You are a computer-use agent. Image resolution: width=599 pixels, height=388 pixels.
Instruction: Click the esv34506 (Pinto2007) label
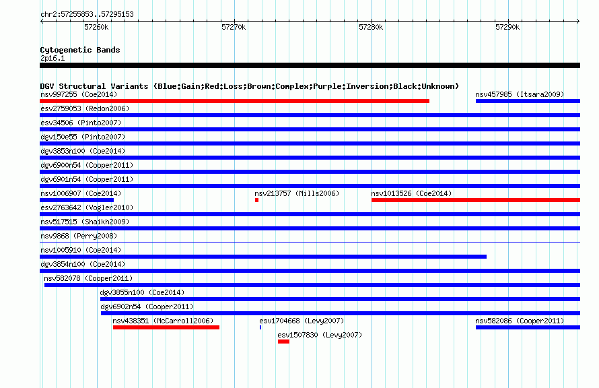click(81, 123)
